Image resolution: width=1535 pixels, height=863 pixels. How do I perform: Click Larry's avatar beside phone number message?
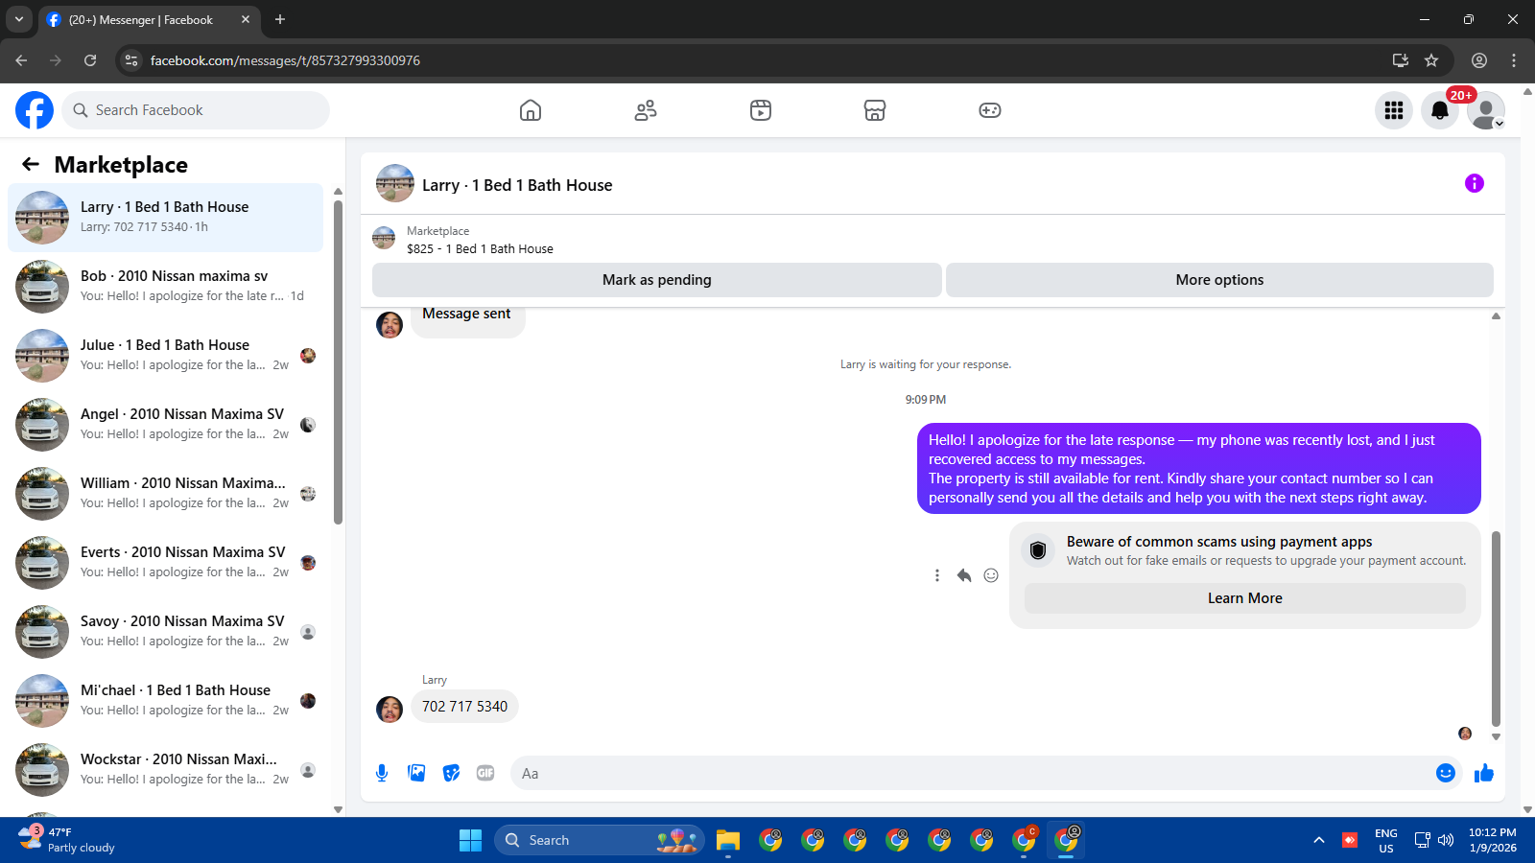click(390, 710)
